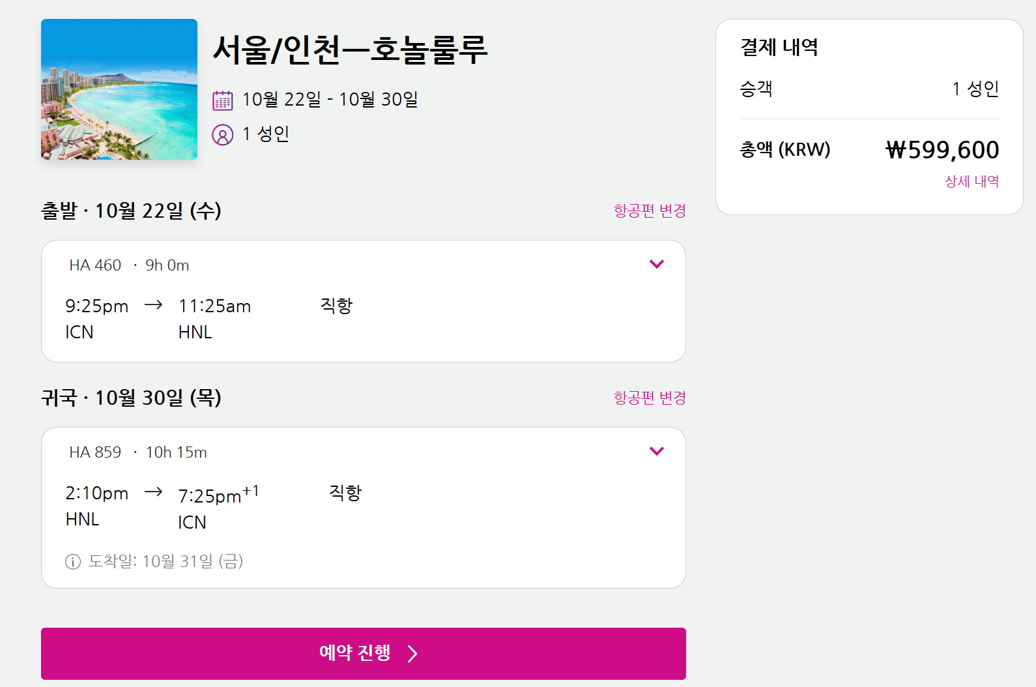
Task: Click the right chevron inside 예약 진행 button
Action: (x=412, y=654)
